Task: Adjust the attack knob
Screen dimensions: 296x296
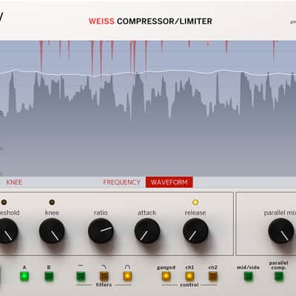Action: coord(147,231)
